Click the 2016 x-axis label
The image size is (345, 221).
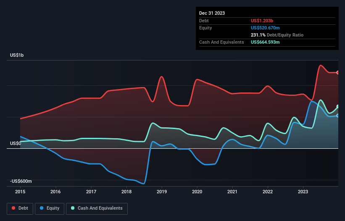pos(55,192)
